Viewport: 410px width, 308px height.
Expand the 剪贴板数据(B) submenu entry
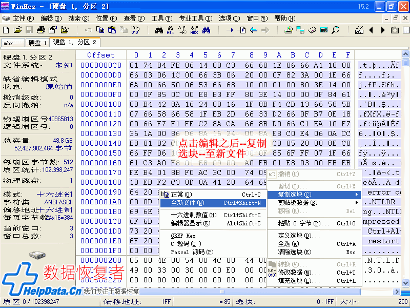315,203
